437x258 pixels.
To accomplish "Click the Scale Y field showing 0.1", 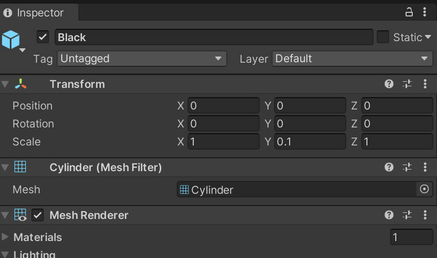I will [x=310, y=141].
